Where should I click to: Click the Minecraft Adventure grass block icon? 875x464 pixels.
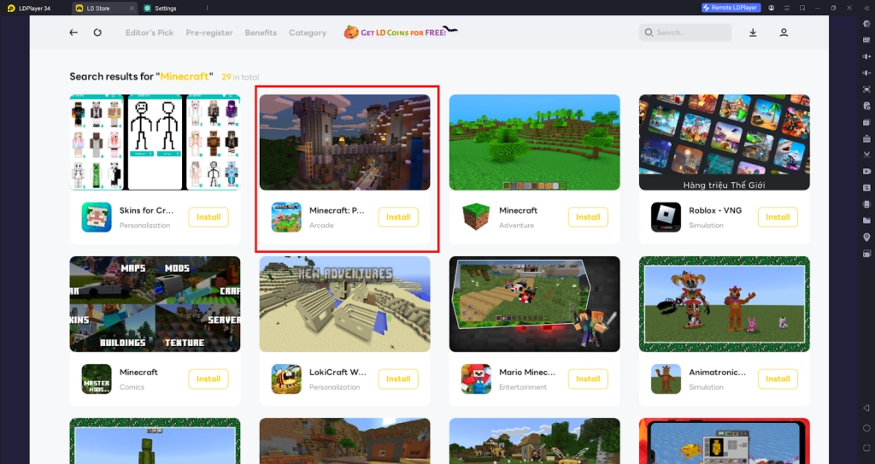pos(476,217)
